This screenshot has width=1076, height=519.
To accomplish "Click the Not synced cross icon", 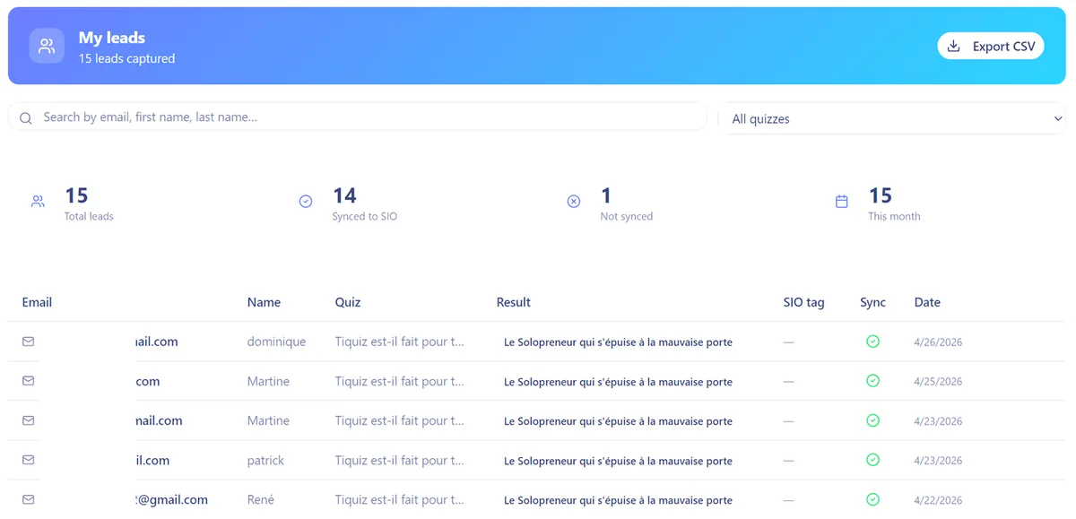I will [574, 202].
